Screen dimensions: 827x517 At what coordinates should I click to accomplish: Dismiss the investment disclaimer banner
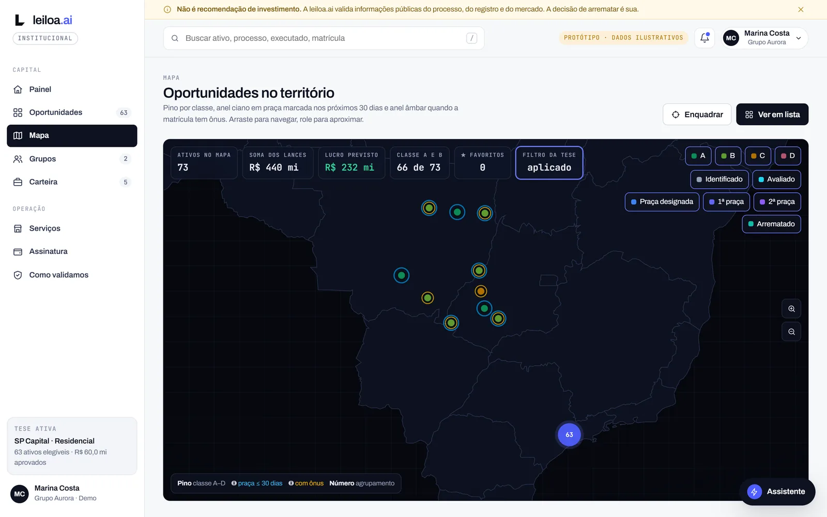coord(801,9)
